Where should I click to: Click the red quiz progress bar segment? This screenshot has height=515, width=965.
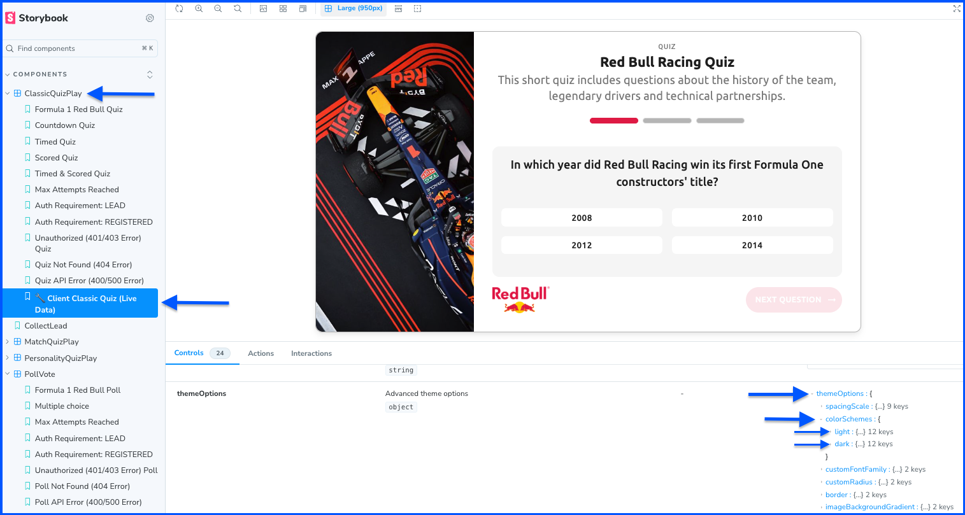[614, 120]
